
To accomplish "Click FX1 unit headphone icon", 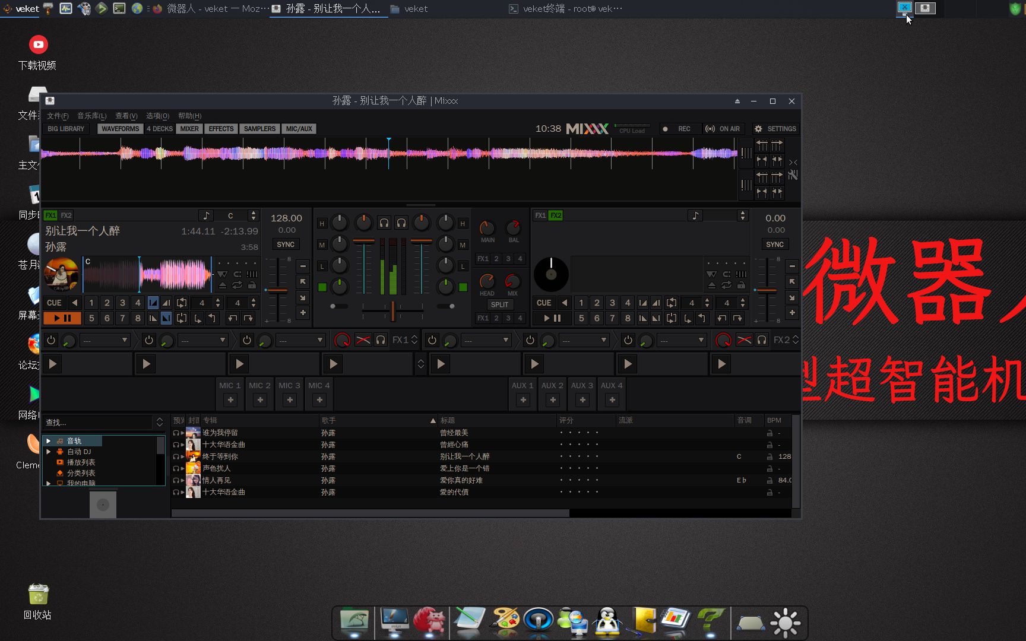I will (381, 340).
